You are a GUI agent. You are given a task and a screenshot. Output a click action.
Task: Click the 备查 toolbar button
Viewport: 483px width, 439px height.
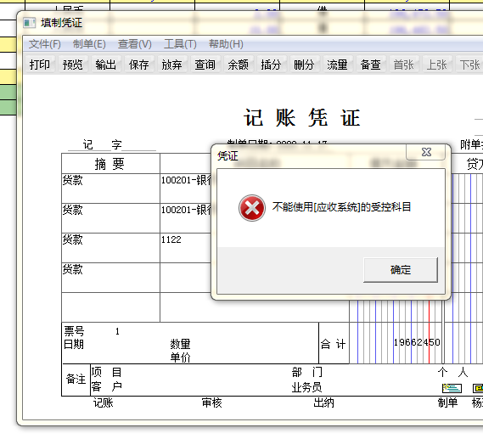point(371,65)
